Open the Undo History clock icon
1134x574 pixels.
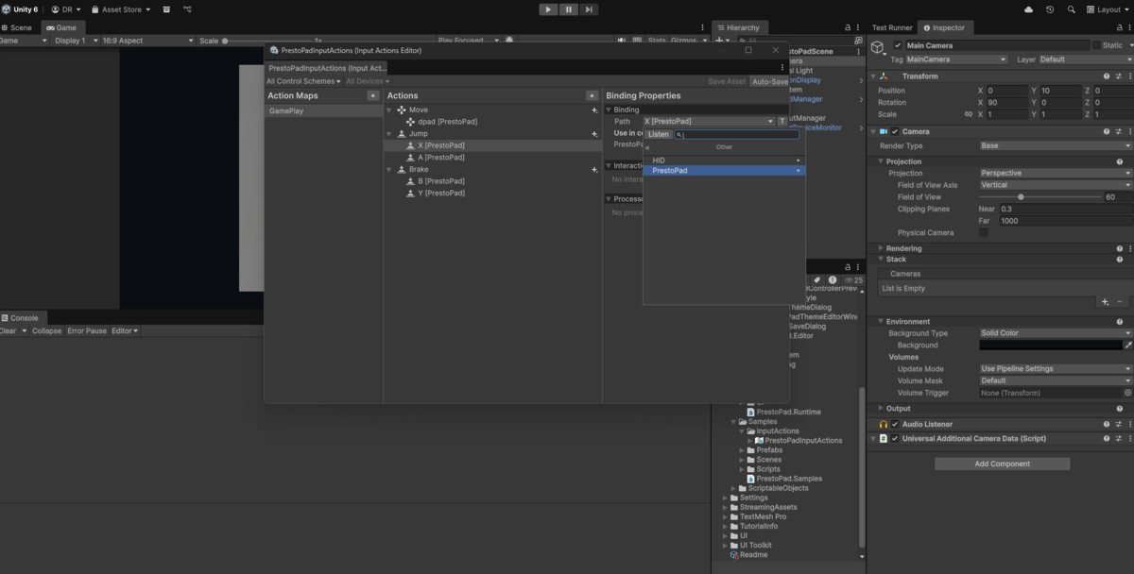click(1050, 9)
